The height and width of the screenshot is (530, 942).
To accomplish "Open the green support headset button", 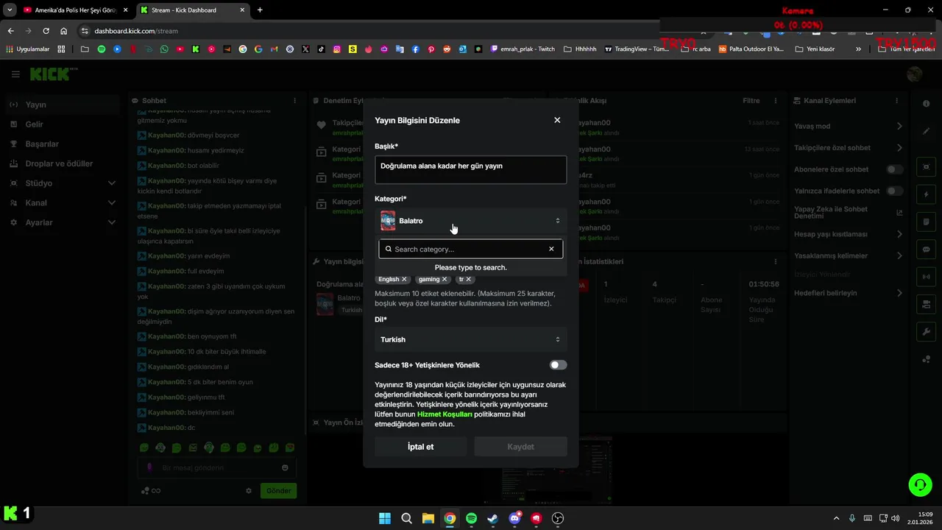I will pos(920,484).
